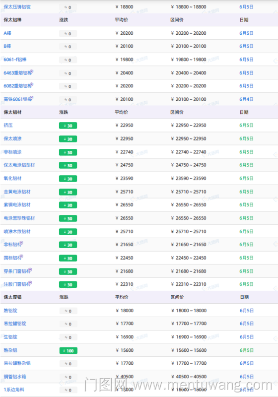
Task: Click the 6月4日 date for 高铁6061铝棒
Action: pyautogui.click(x=246, y=99)
